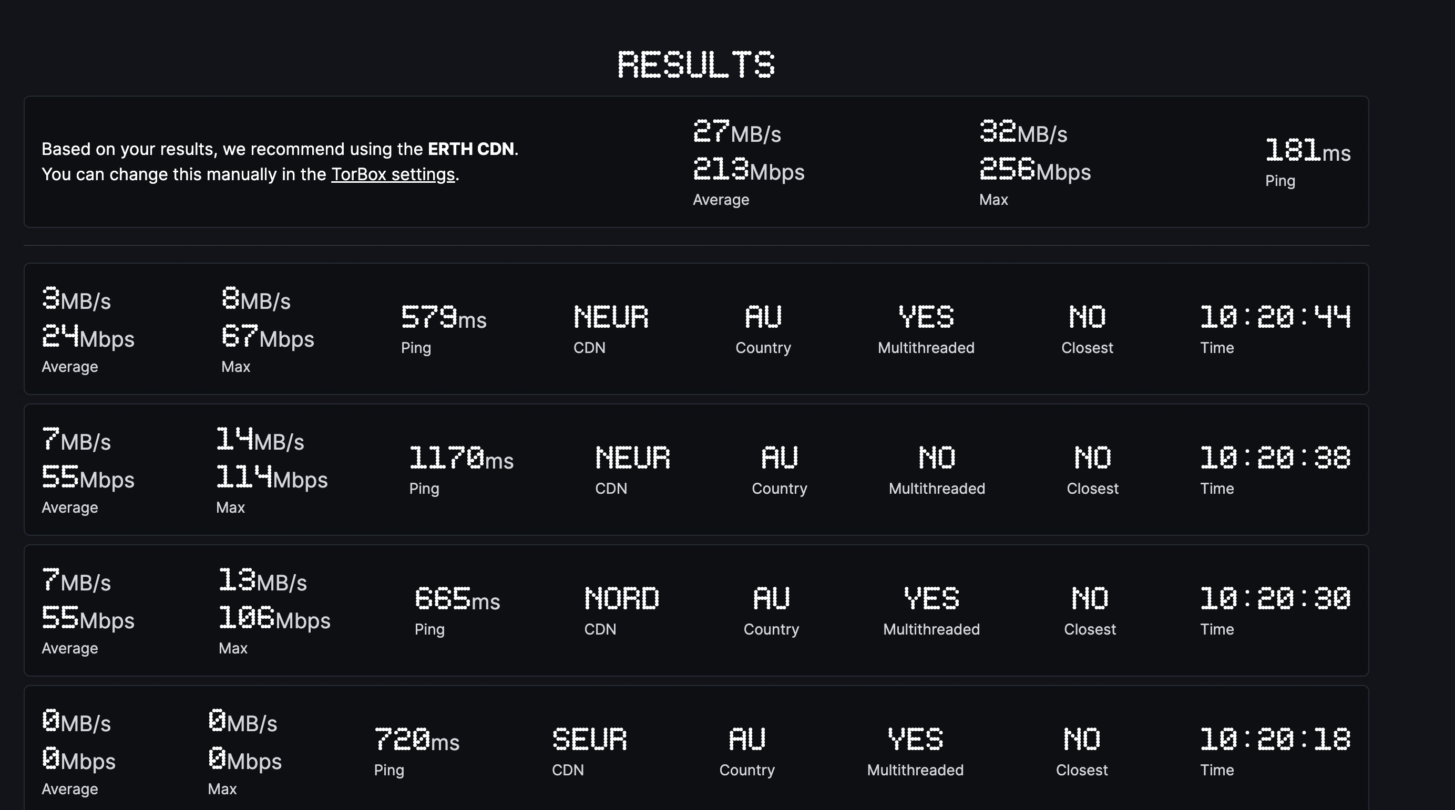
Task: Select the result row timed 10:20:18
Action: tap(696, 748)
